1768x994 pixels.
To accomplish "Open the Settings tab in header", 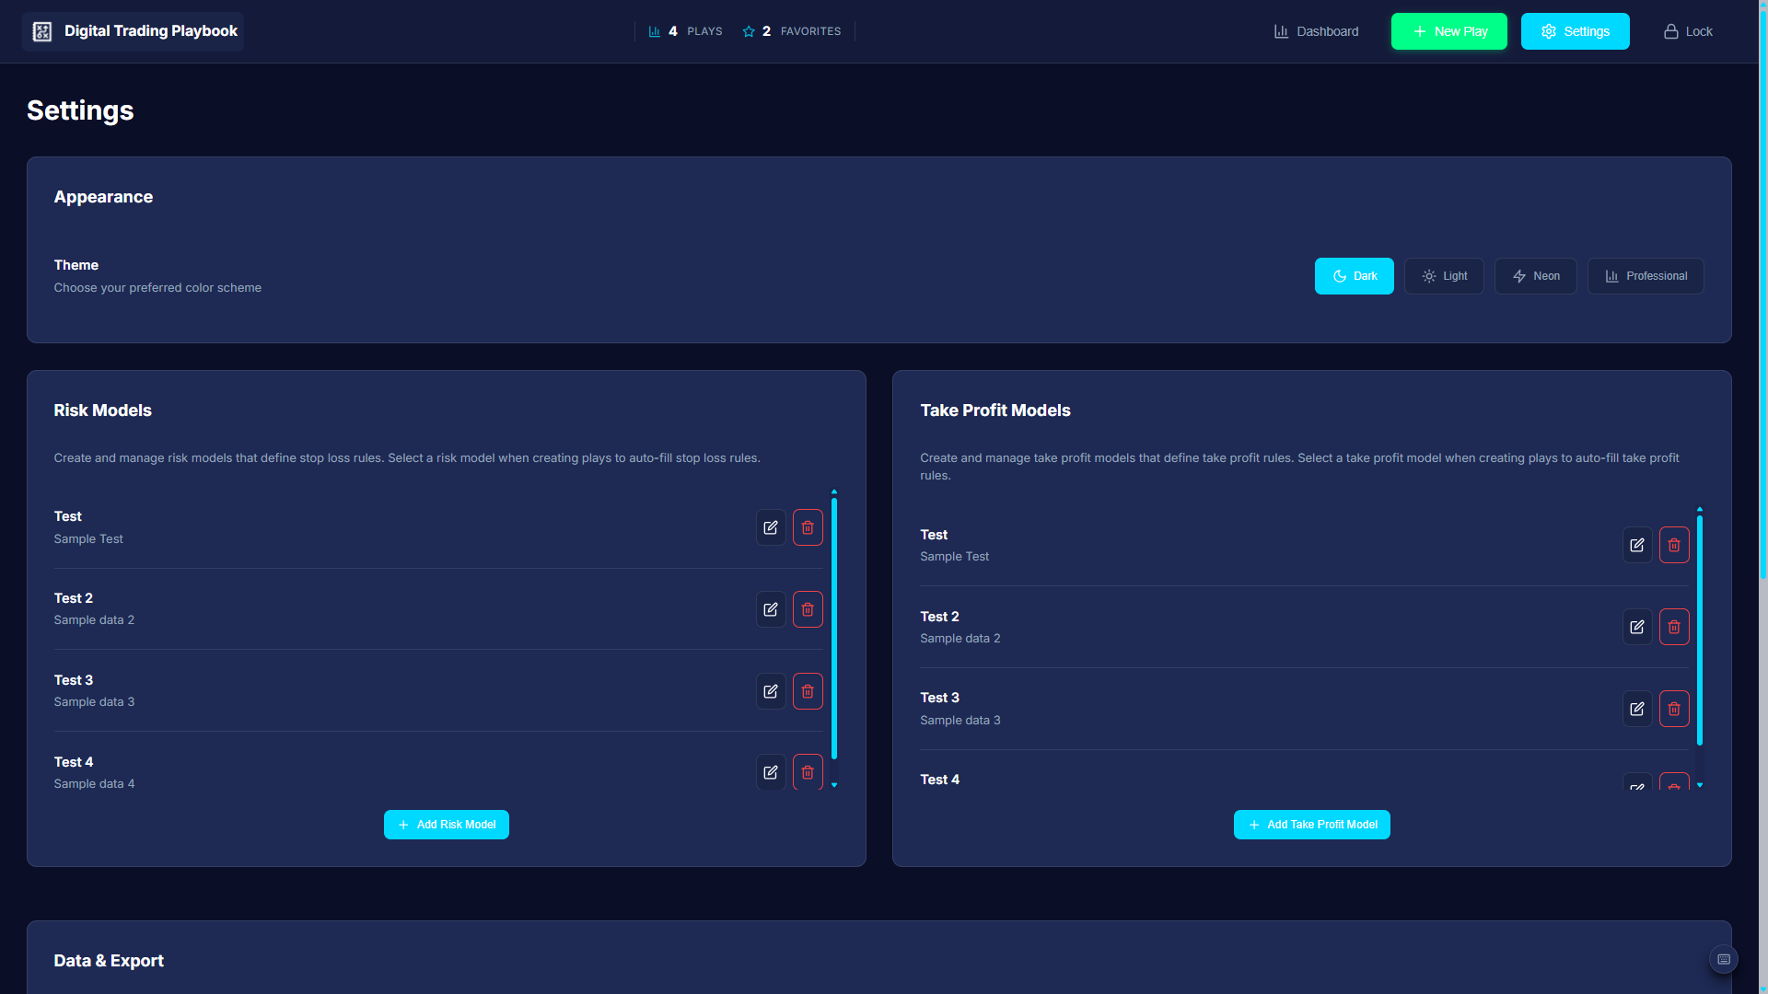I will 1575,31.
